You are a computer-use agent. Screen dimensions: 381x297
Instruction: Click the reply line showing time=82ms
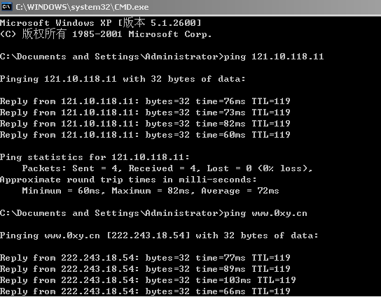pos(145,124)
